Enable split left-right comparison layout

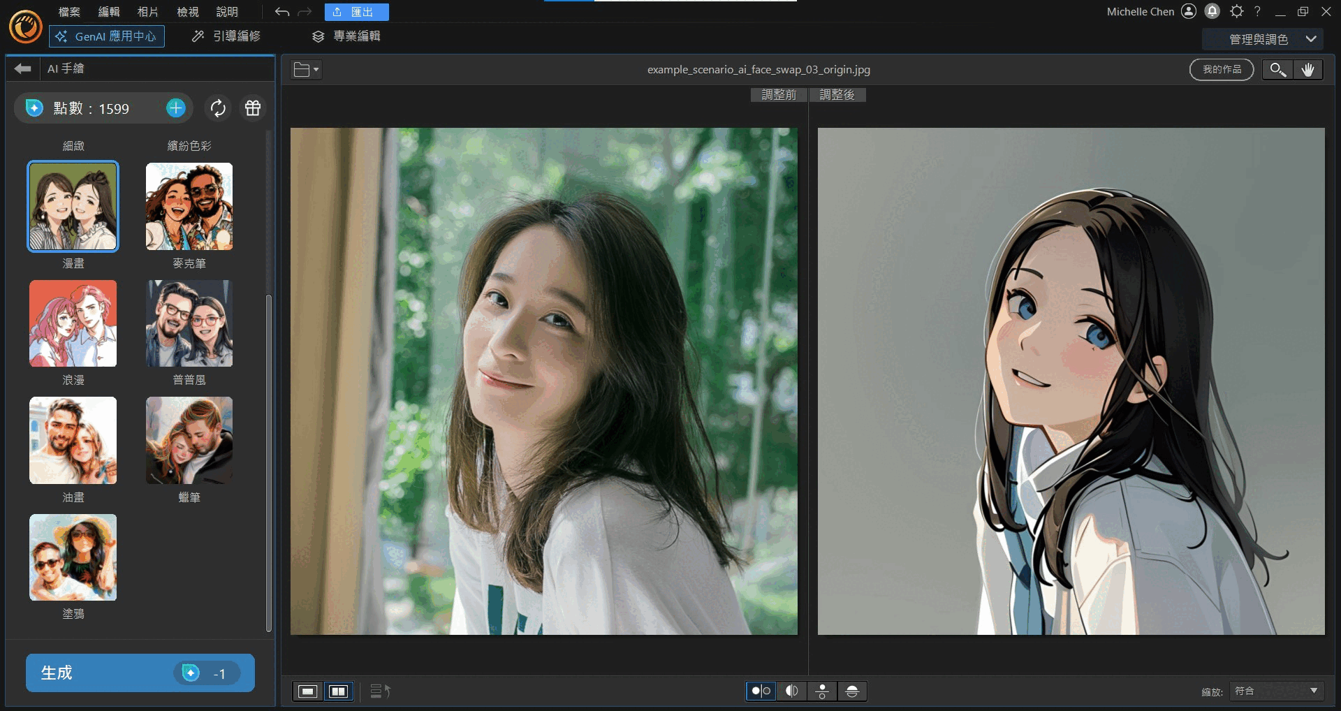click(791, 691)
